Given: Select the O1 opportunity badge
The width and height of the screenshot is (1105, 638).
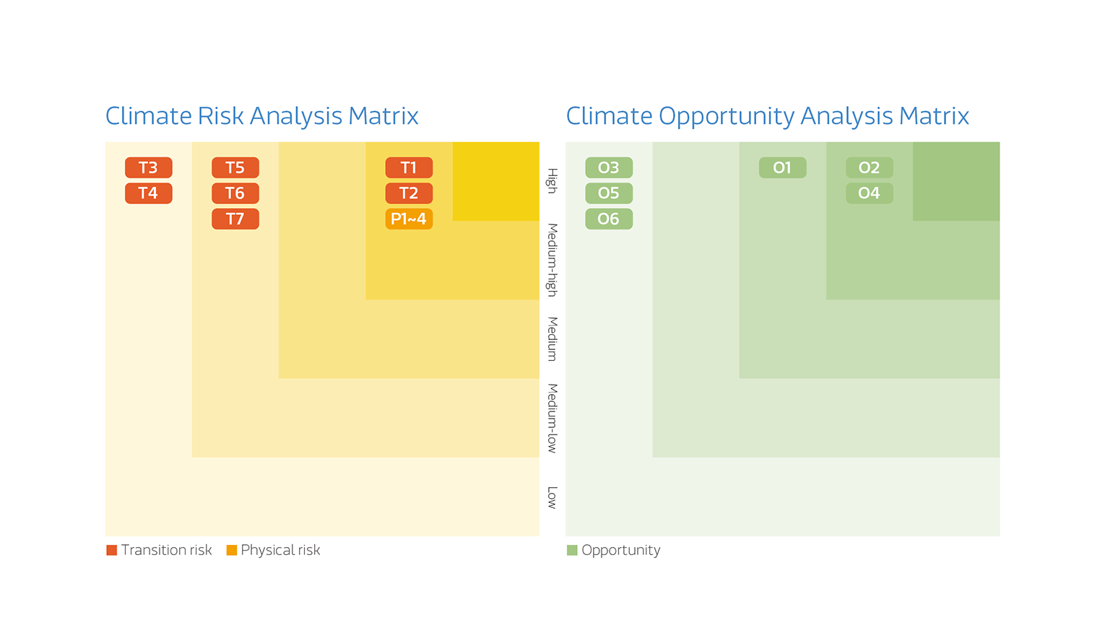Looking at the screenshot, I should tap(782, 167).
